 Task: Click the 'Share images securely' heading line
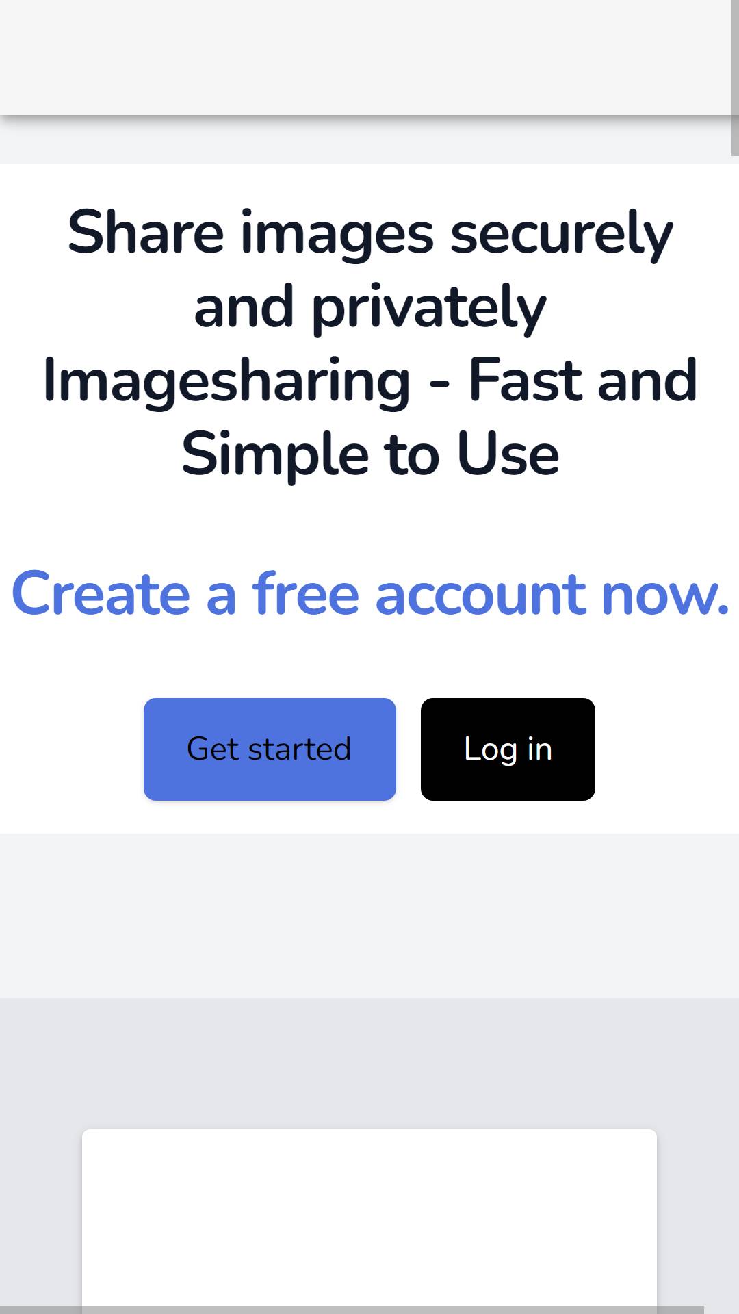pyautogui.click(x=370, y=233)
